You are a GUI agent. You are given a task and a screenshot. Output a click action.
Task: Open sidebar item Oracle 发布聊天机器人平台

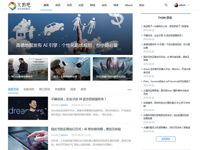[x=167, y=71]
